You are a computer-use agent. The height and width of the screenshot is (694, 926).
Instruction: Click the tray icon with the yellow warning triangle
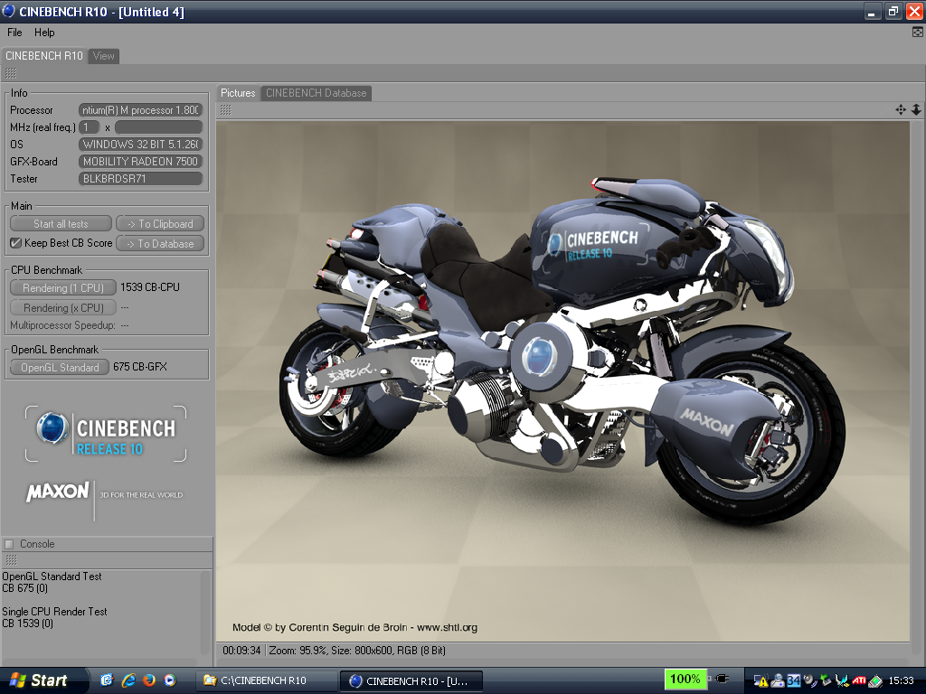[x=761, y=681]
